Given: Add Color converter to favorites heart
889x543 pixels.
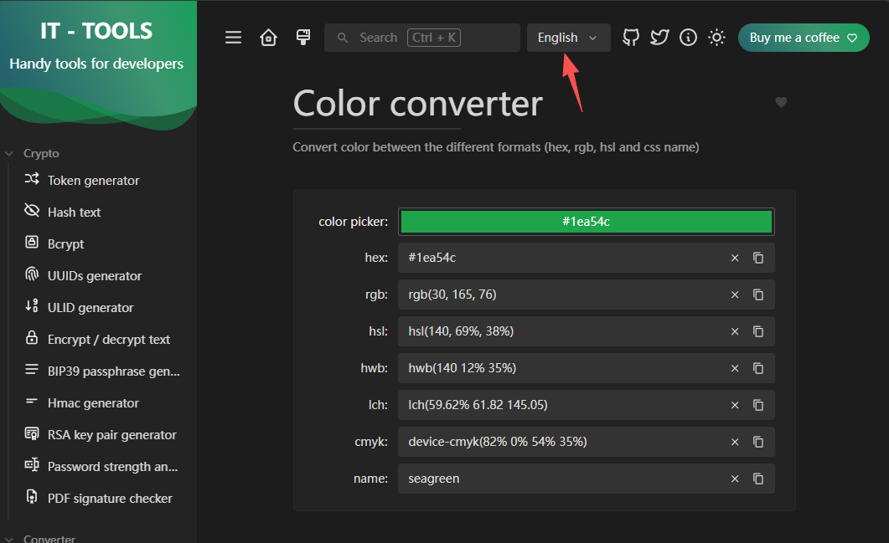Looking at the screenshot, I should 781,102.
